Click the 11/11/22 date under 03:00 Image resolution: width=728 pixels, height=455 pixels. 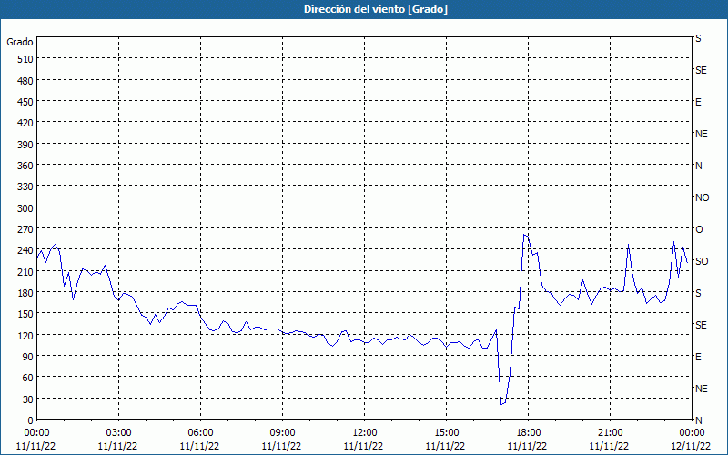coord(117,446)
